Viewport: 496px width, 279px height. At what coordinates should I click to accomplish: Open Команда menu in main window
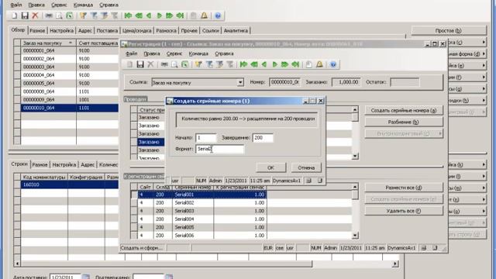83,5
